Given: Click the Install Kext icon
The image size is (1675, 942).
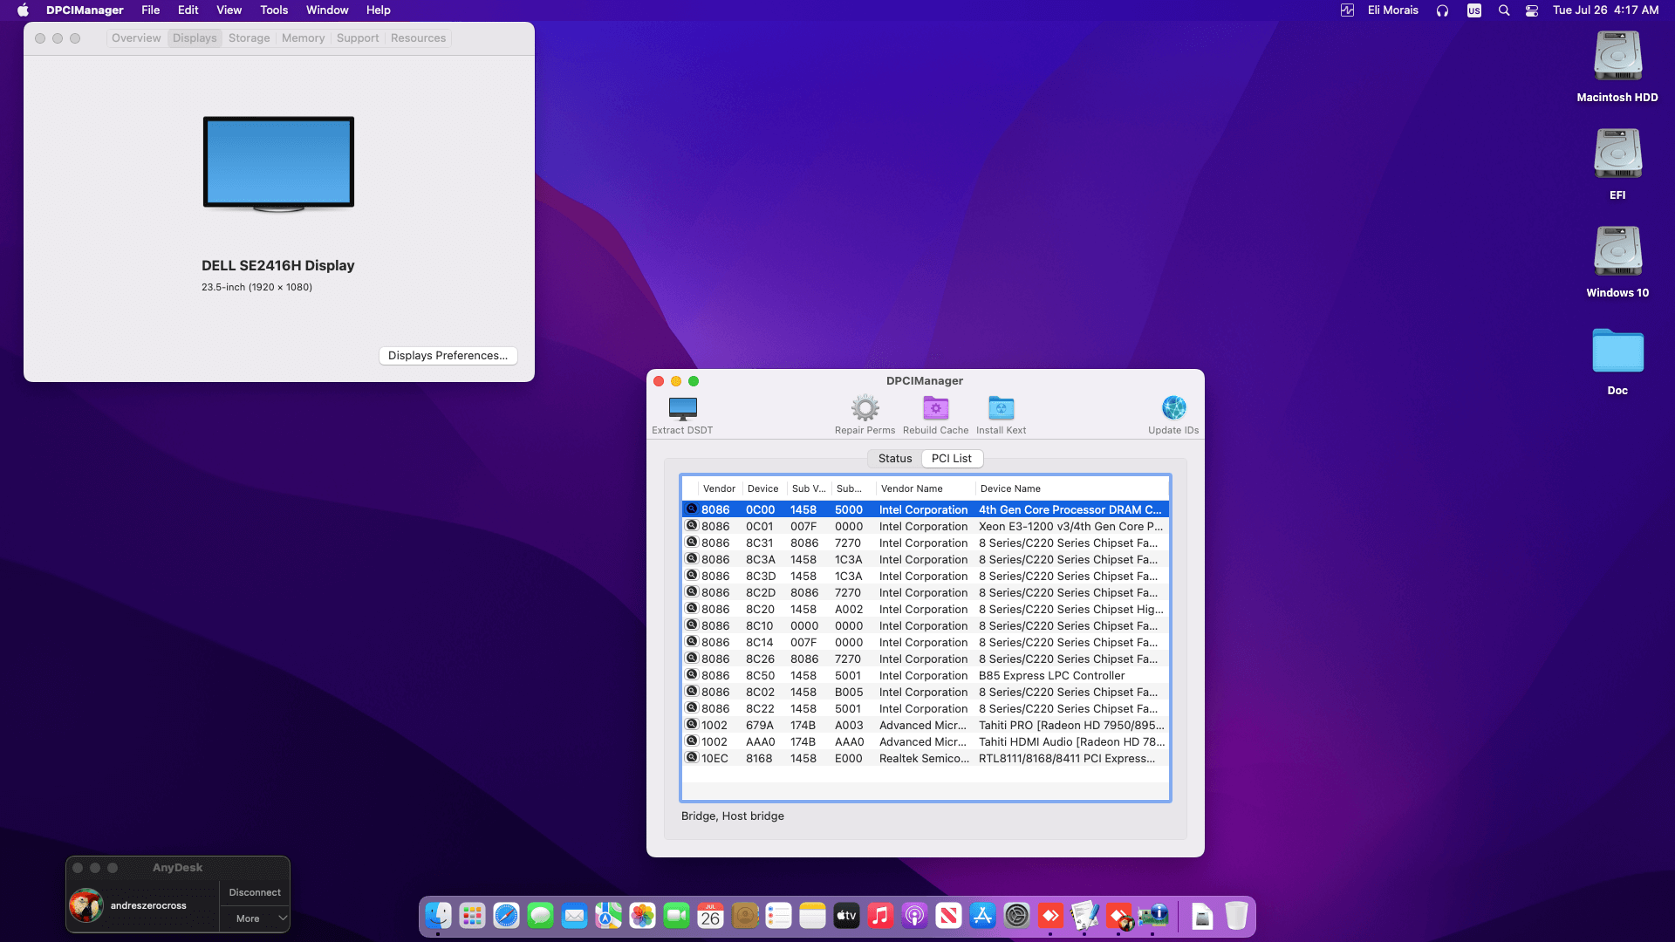Looking at the screenshot, I should (1001, 408).
